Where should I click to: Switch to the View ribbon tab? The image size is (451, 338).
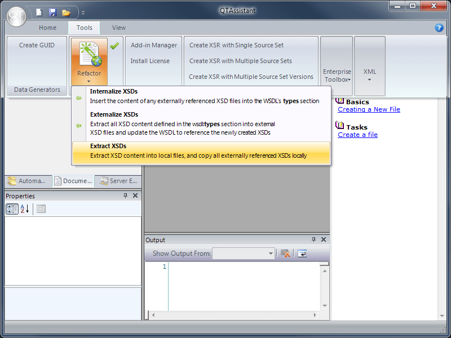pyautogui.click(x=118, y=27)
